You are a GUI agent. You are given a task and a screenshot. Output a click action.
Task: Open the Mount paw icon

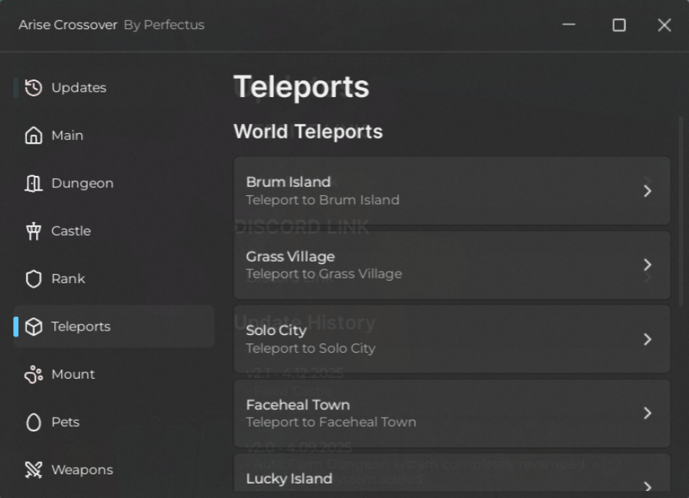[34, 374]
